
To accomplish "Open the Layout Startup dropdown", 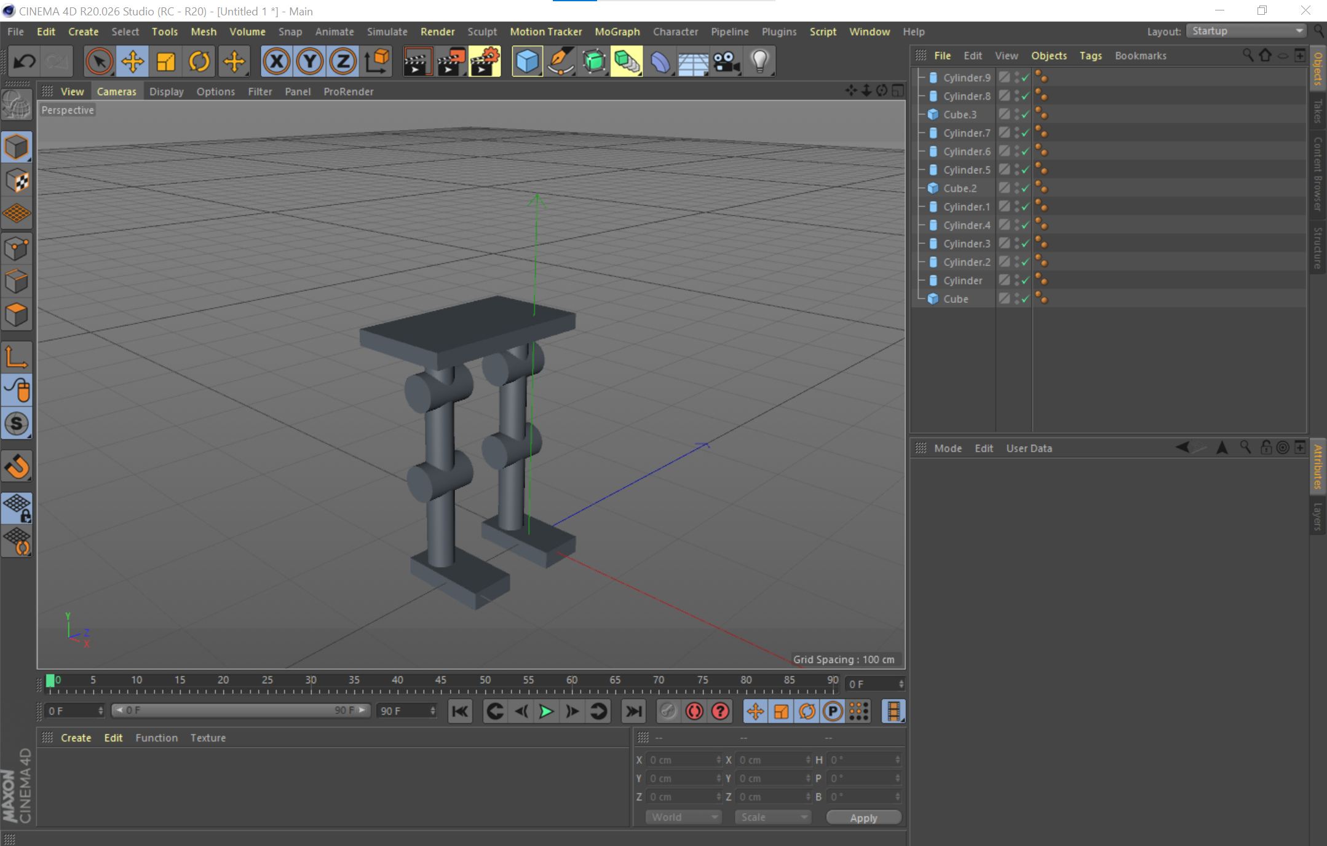I will pos(1246,31).
